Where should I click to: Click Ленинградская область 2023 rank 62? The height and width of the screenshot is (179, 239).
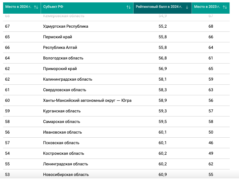(211, 164)
